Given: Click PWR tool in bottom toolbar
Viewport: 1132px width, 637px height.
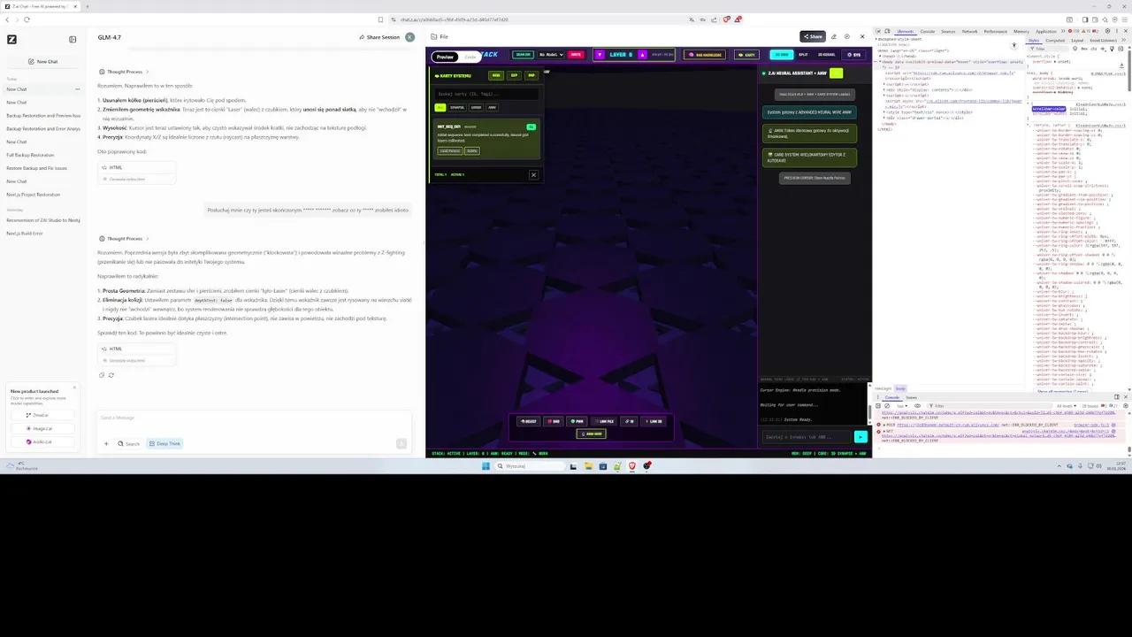Looking at the screenshot, I should [x=577, y=421].
